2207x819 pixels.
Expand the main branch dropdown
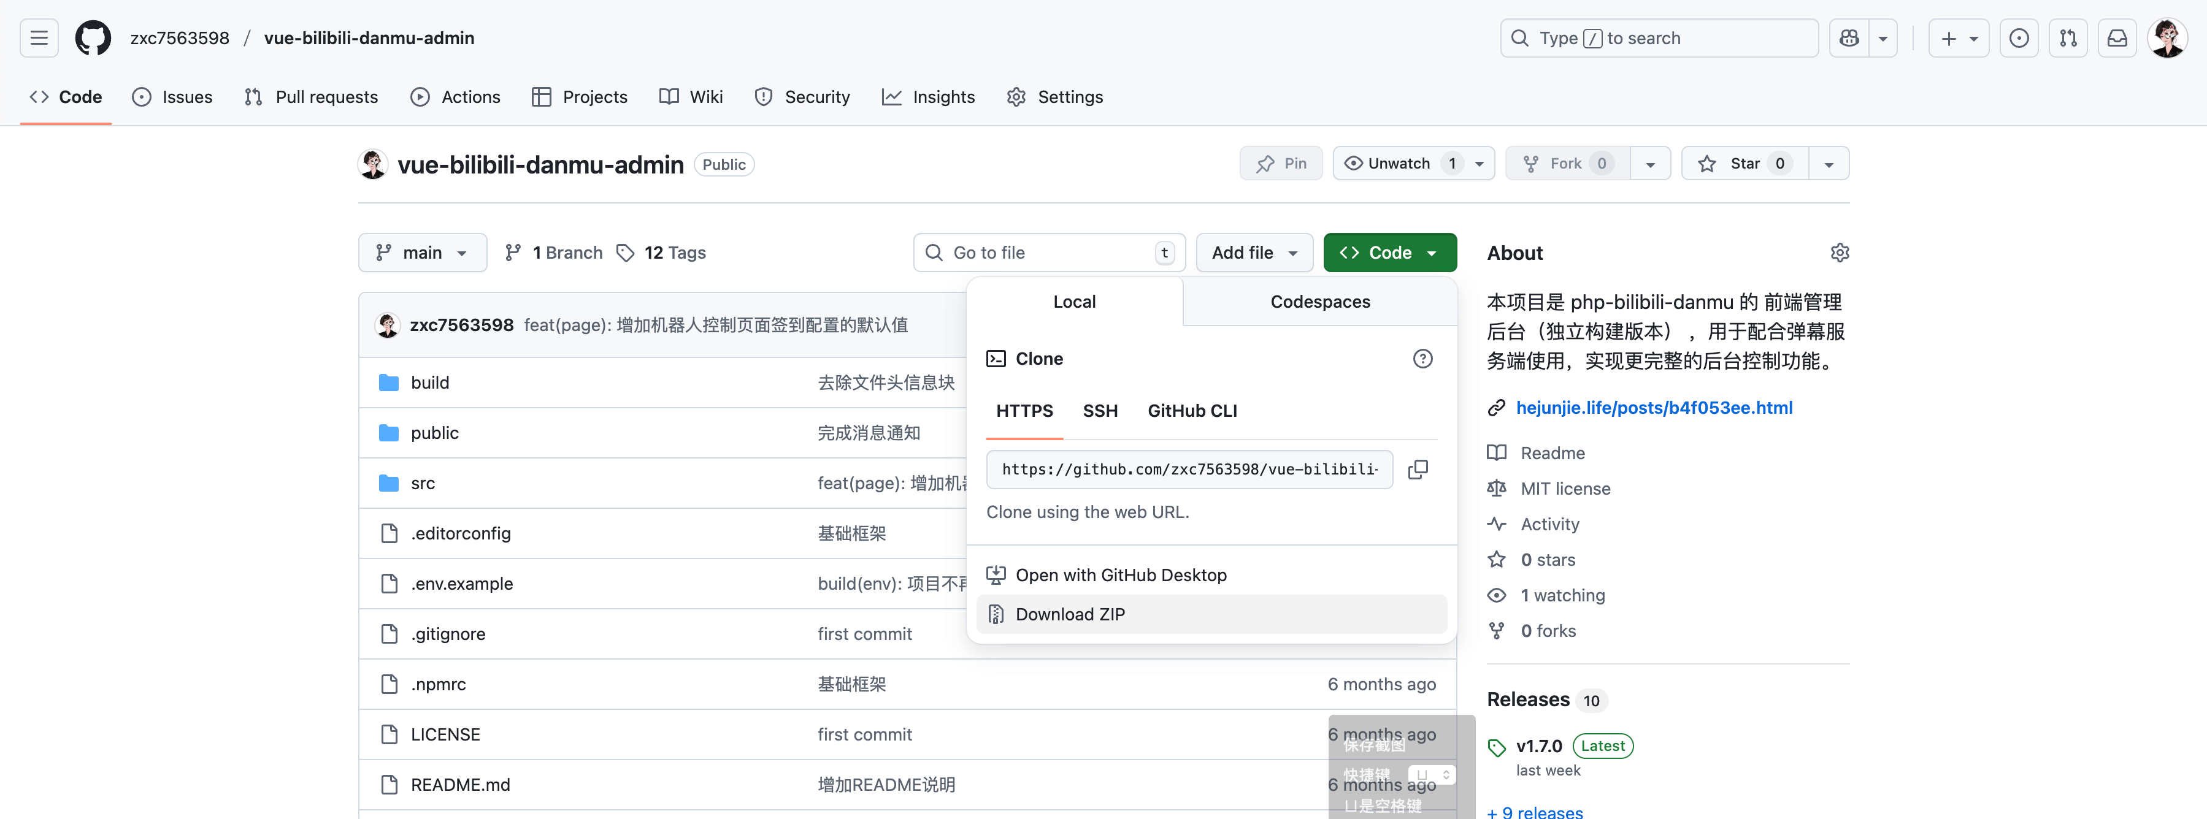(x=423, y=253)
